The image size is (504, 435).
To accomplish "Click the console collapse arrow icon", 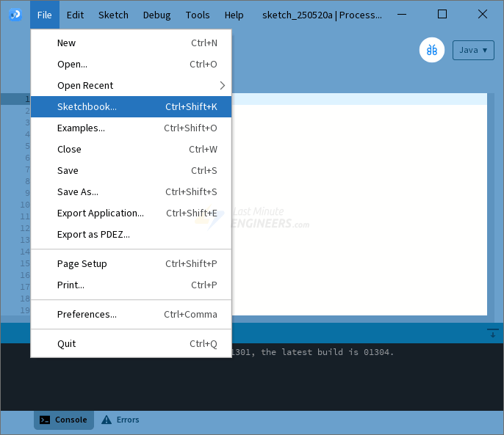I will (492, 333).
